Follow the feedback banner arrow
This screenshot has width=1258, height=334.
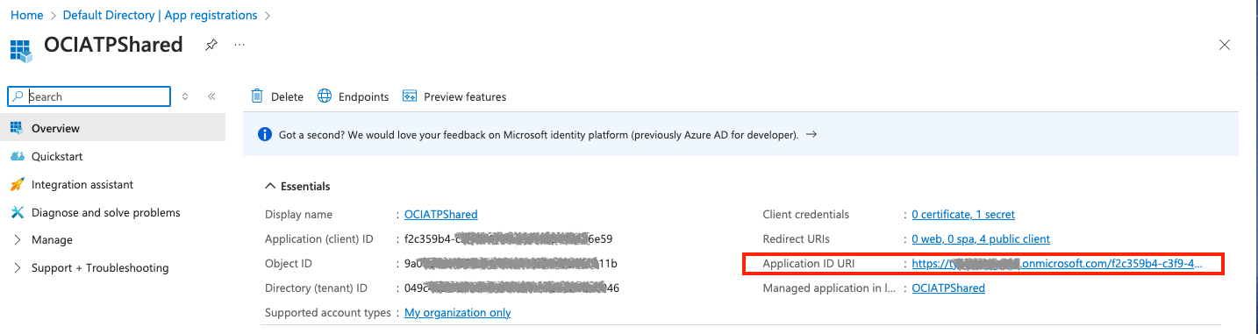(x=811, y=135)
